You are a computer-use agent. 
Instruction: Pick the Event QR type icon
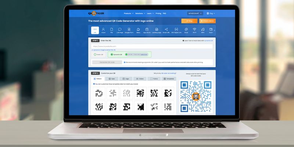point(211,31)
